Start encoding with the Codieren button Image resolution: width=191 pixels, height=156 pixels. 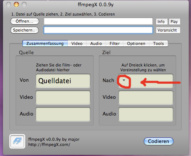click(159, 141)
